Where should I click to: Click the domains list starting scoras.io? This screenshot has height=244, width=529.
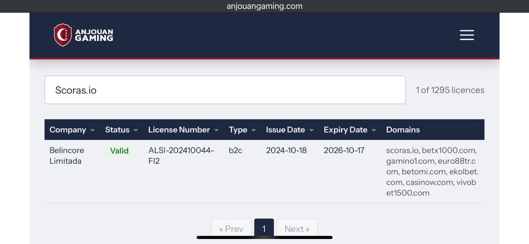pyautogui.click(x=432, y=171)
